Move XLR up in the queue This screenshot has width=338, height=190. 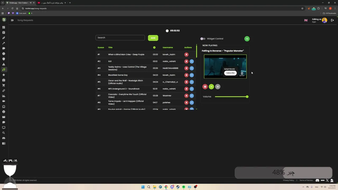pyautogui.click(x=192, y=61)
